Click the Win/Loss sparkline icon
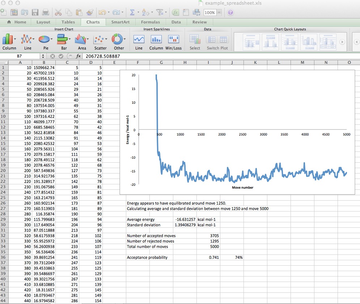 click(x=174, y=39)
